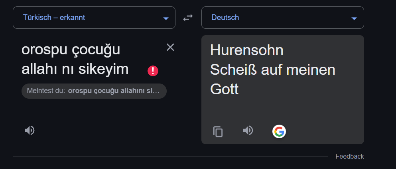Accept the 'Meintest du' spelling suggestion
This screenshot has width=396, height=169.
point(94,91)
